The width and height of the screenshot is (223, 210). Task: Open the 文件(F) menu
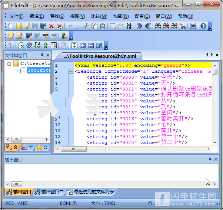click(16, 16)
